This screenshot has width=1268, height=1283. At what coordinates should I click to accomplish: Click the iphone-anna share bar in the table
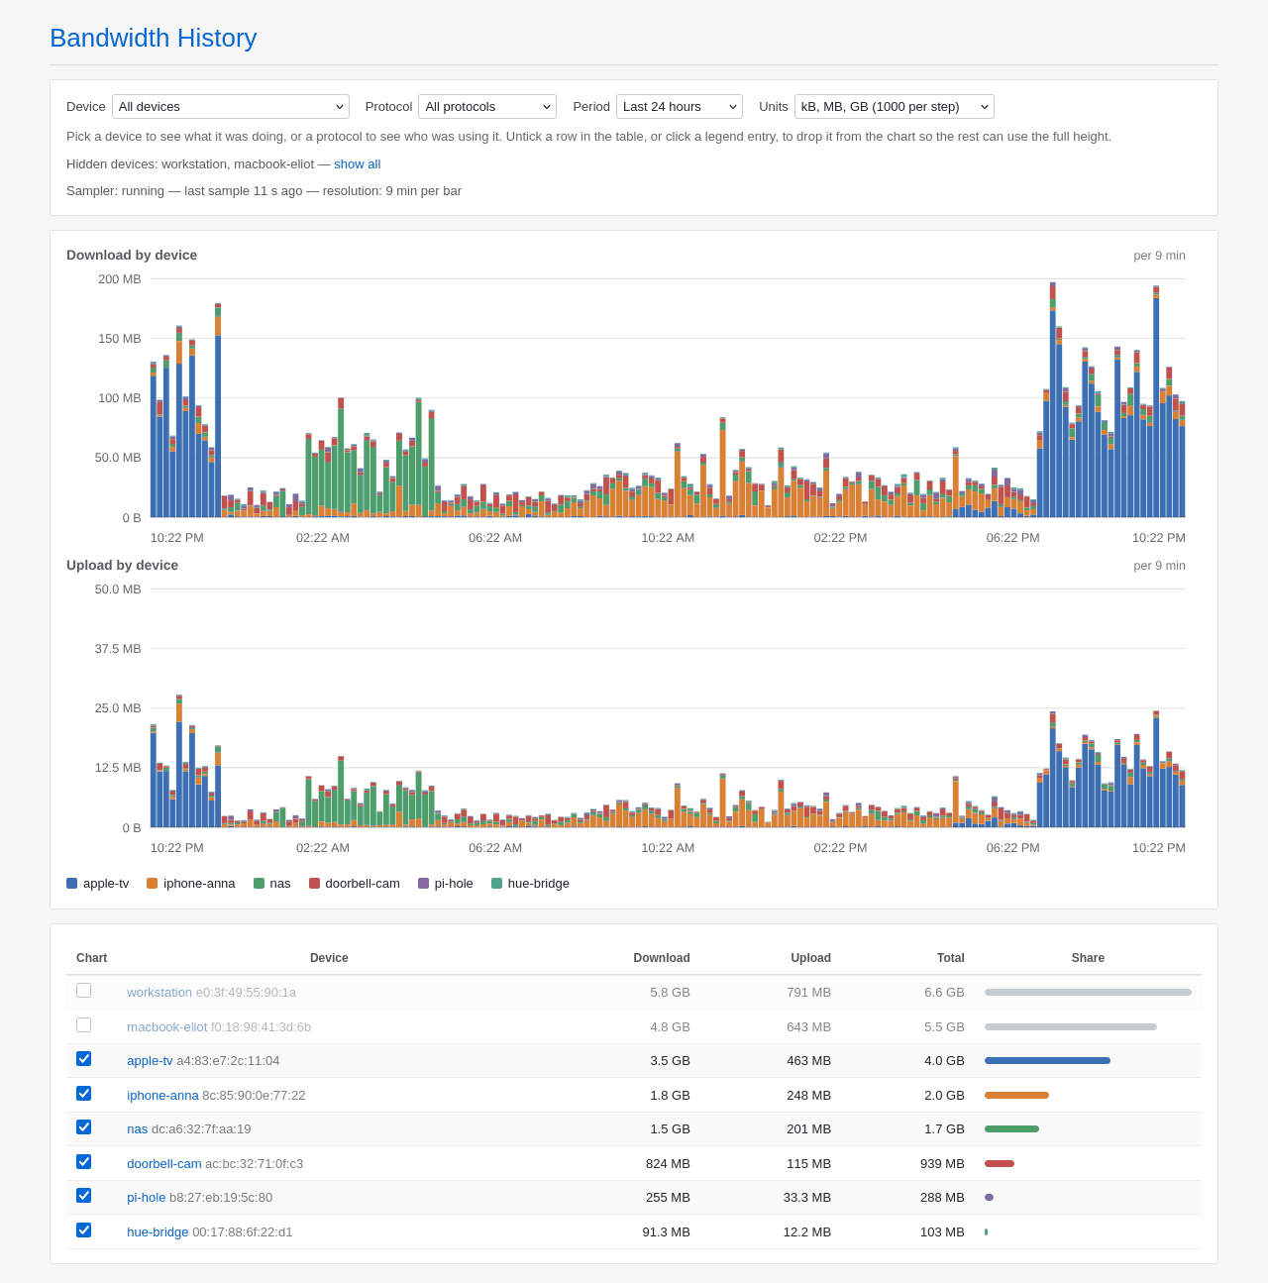[x=1016, y=1096]
